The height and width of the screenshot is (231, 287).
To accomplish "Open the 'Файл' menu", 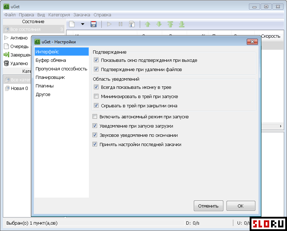I will click(10, 15).
